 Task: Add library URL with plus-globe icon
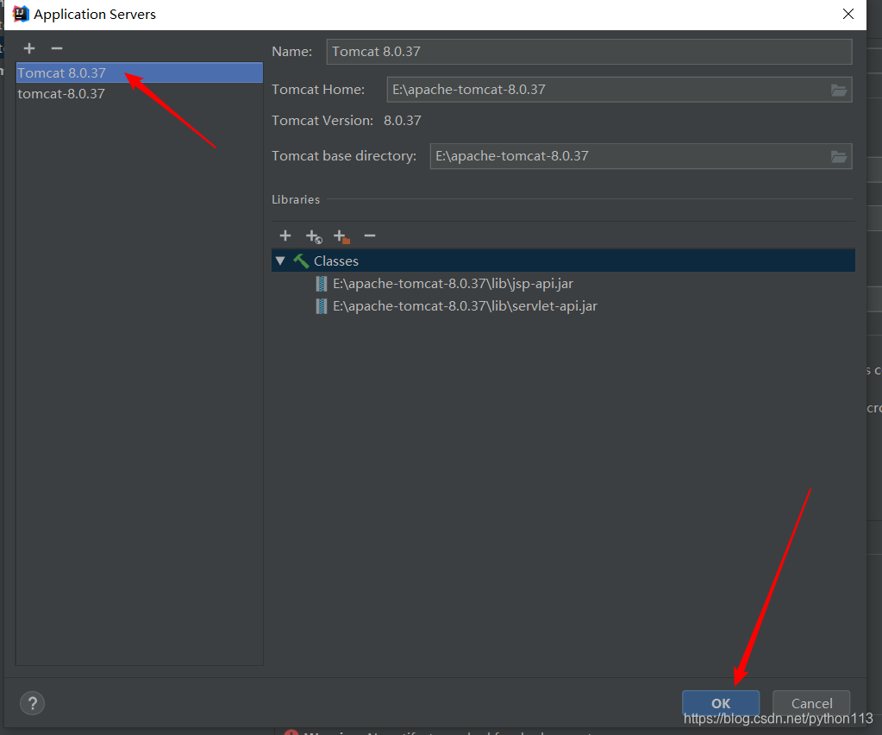click(x=313, y=236)
